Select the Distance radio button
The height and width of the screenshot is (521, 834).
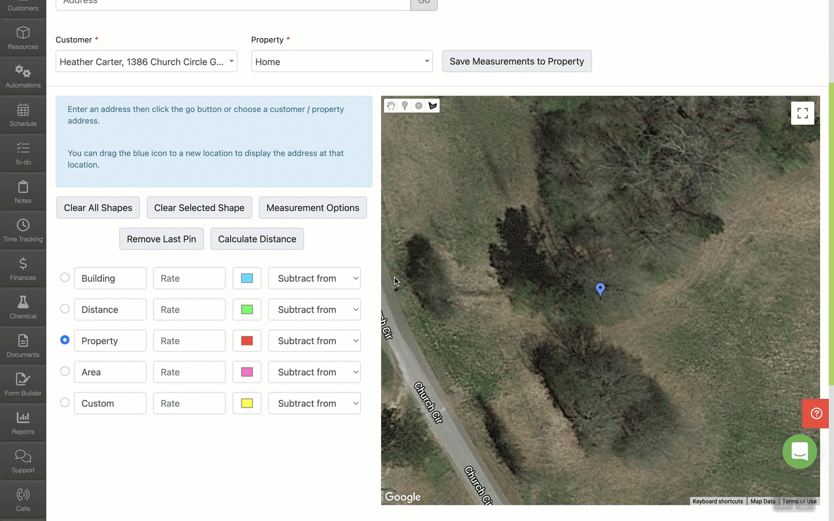(x=65, y=309)
